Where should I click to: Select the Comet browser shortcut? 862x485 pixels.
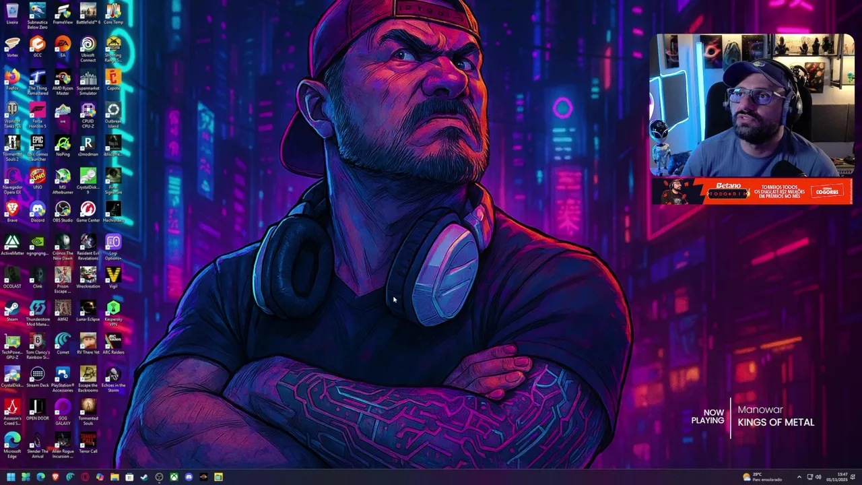click(x=63, y=344)
